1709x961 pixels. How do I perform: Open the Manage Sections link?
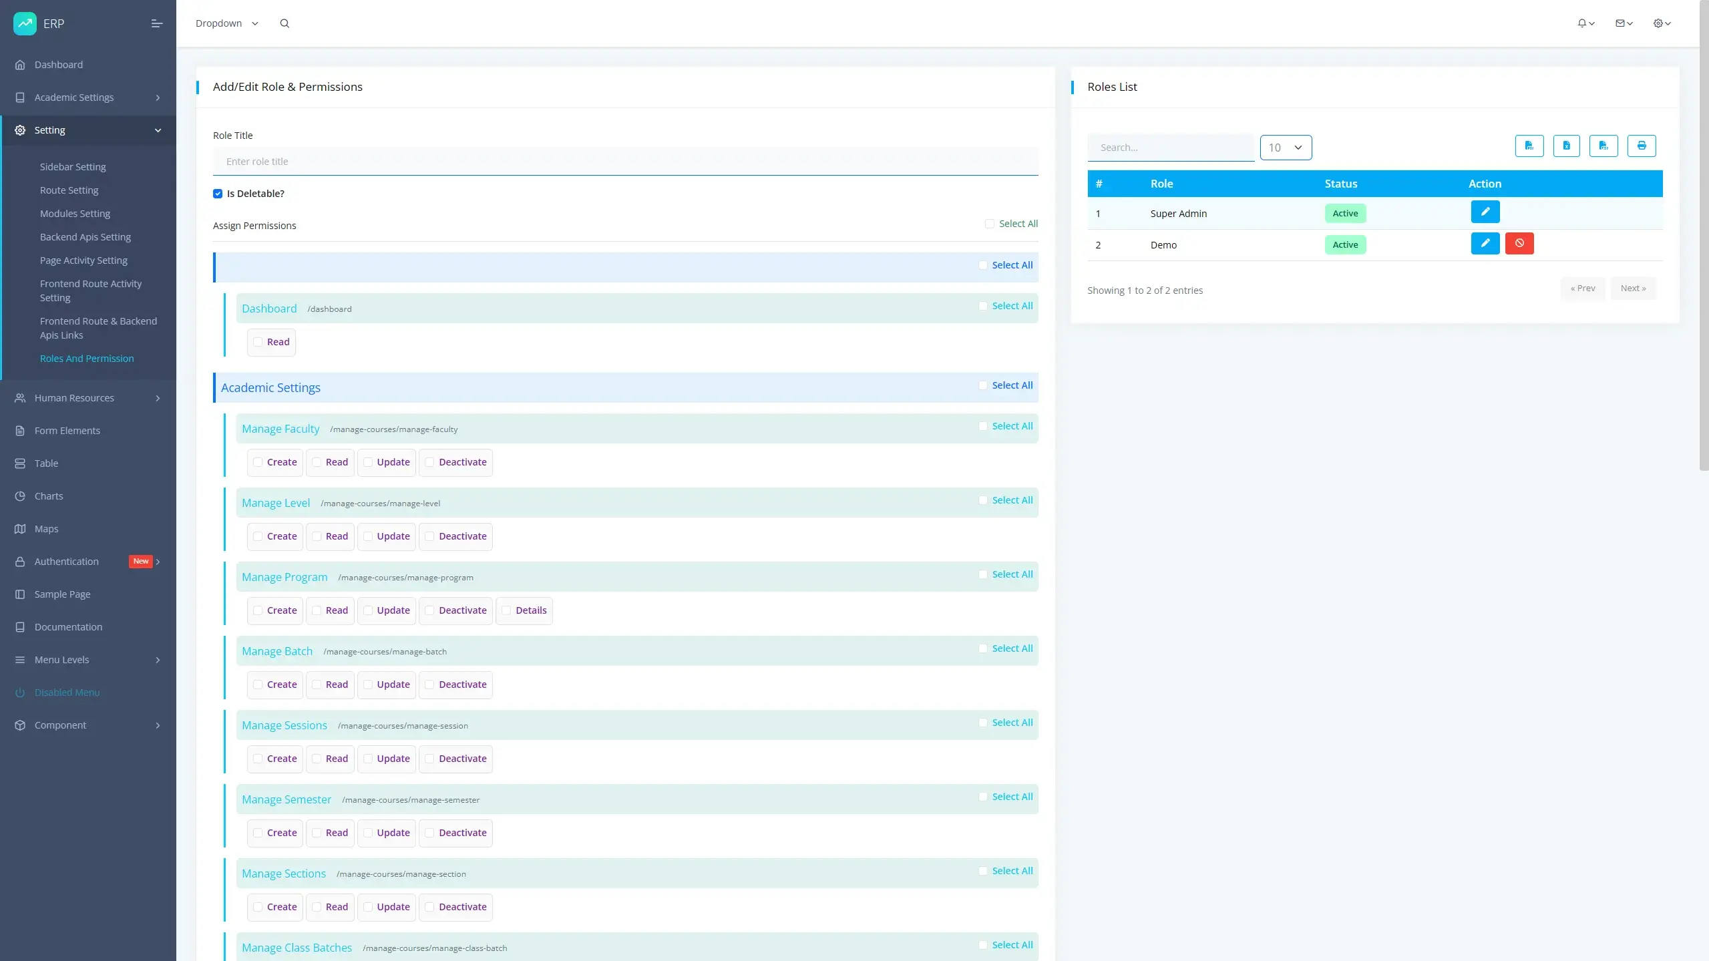[284, 874]
